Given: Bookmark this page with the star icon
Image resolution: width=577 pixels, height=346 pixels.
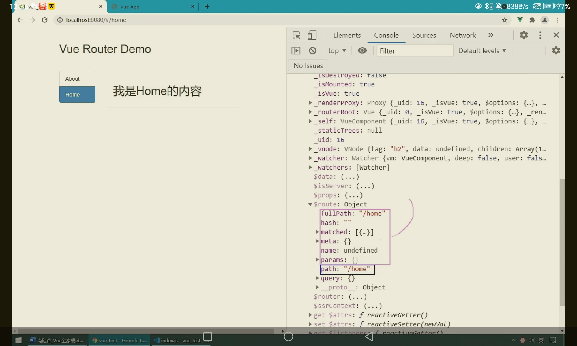Looking at the screenshot, I should [x=505, y=20].
